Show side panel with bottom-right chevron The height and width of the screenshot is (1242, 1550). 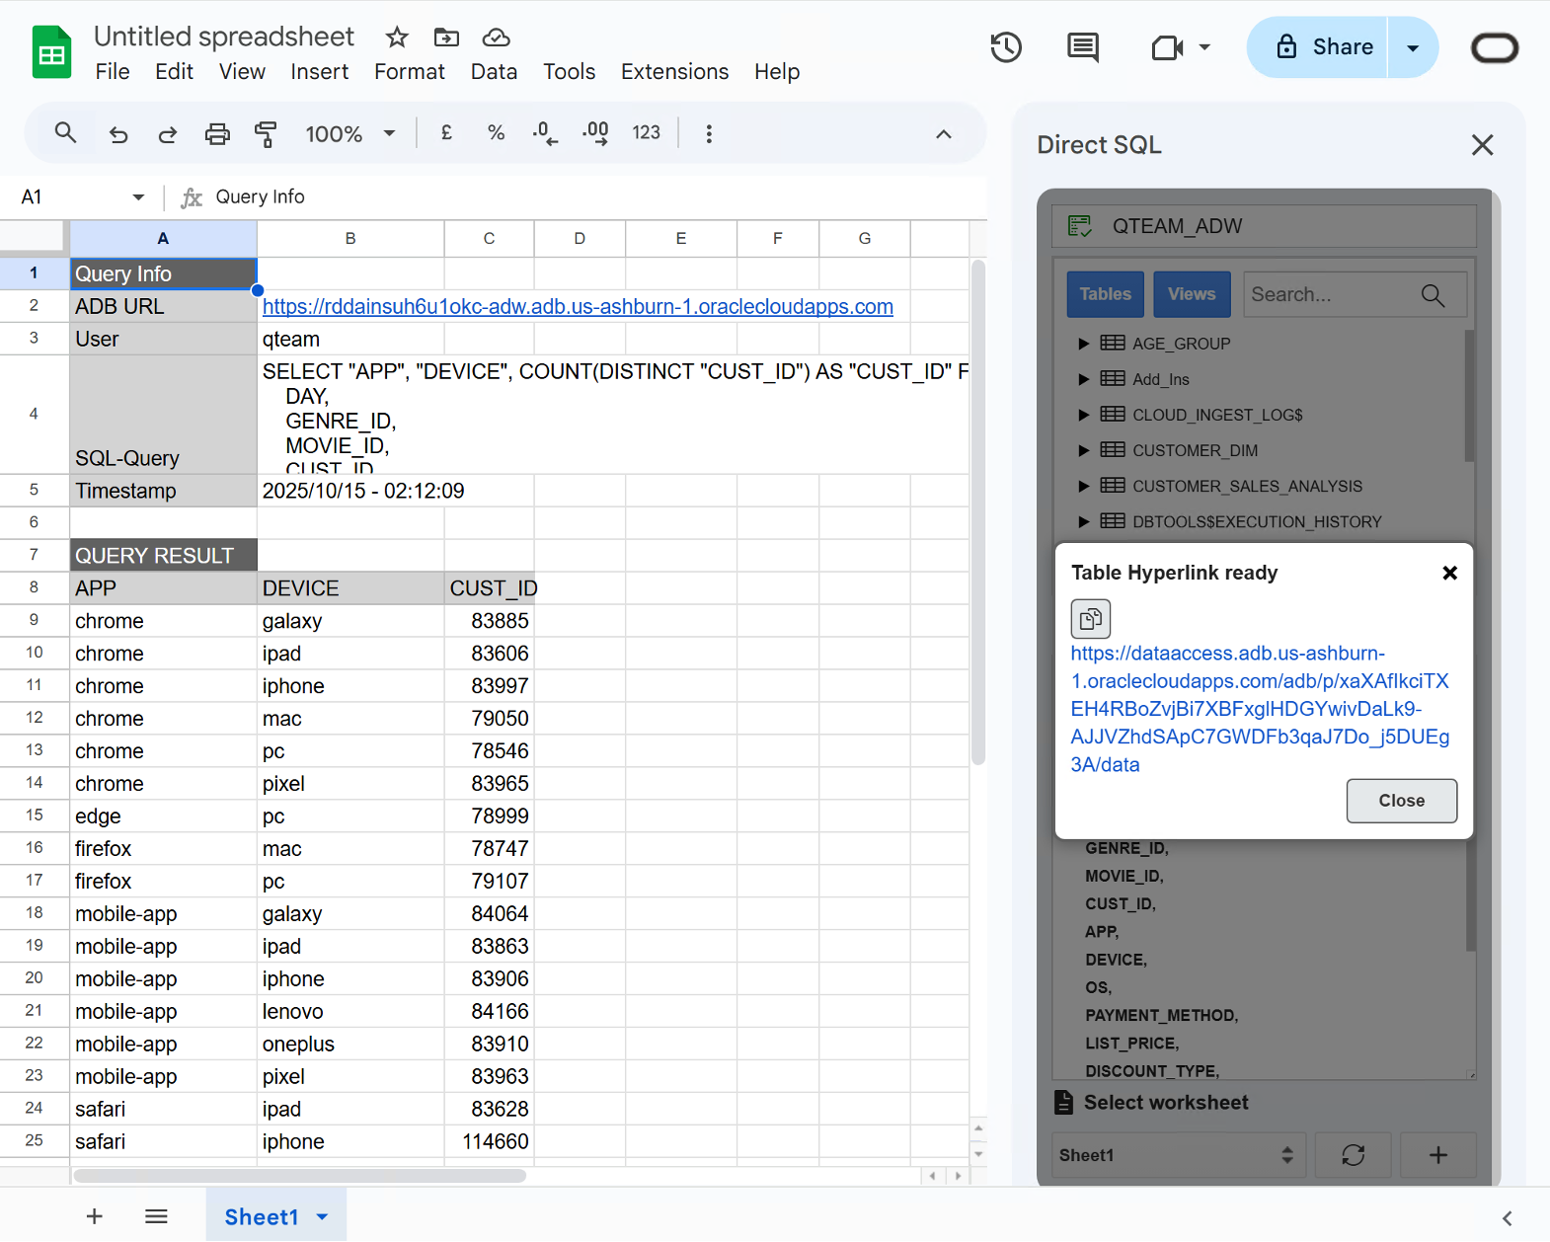click(1507, 1218)
